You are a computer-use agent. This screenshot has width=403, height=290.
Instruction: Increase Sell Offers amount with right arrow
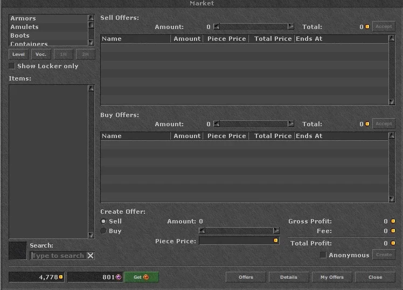(x=291, y=27)
